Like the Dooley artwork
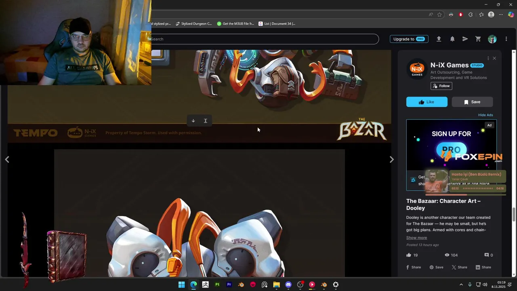The width and height of the screenshot is (517, 291). point(427,102)
